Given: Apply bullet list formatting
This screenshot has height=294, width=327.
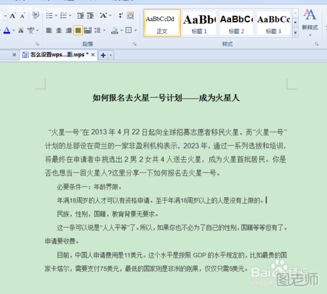Looking at the screenshot, I should 49,16.
